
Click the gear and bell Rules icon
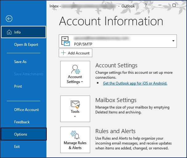pyautogui.click(x=75, y=135)
